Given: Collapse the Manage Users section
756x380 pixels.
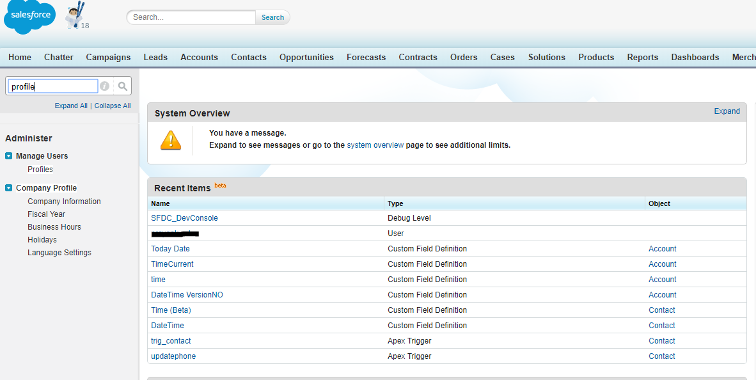Looking at the screenshot, I should click(x=8, y=155).
